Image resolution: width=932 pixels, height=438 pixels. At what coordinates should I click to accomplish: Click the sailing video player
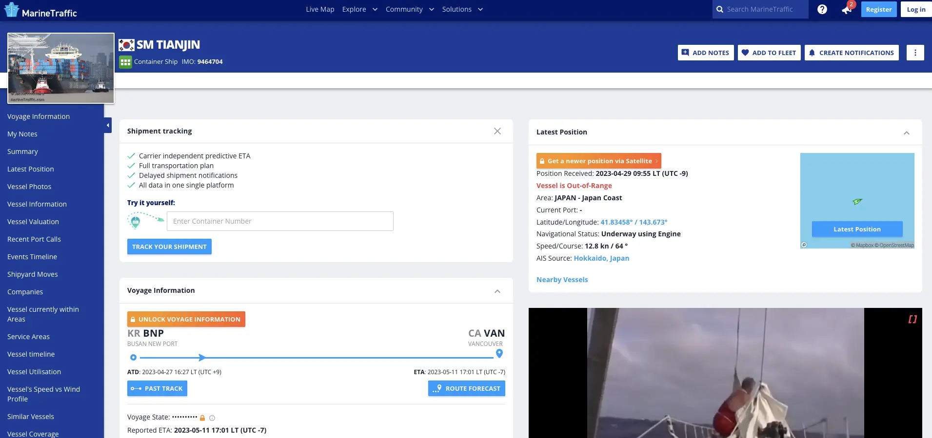coord(725,373)
